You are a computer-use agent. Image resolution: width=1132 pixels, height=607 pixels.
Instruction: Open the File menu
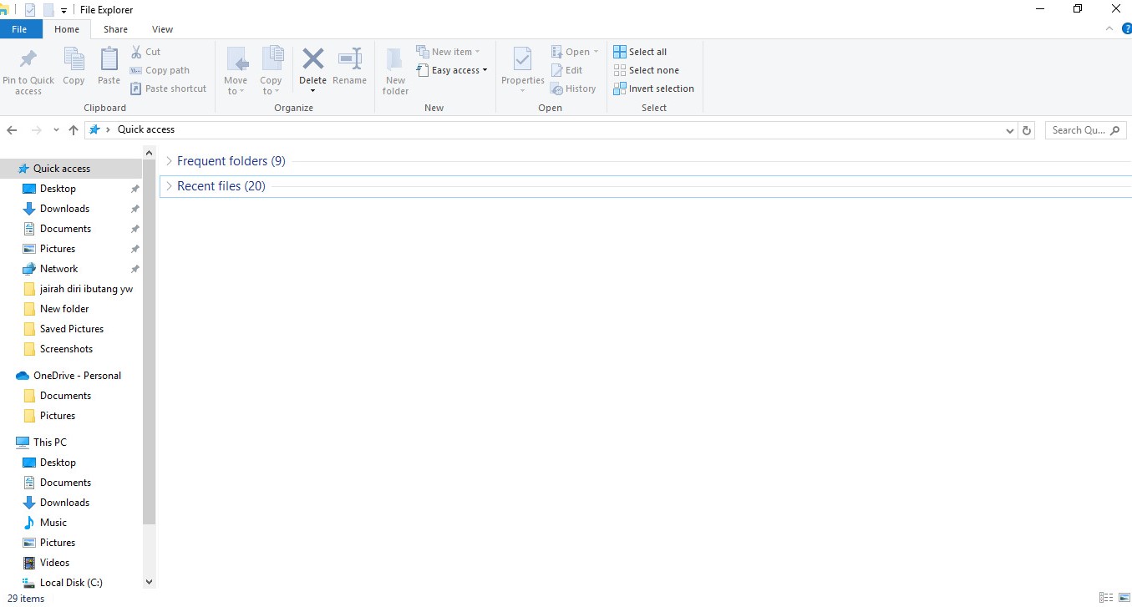coord(19,29)
